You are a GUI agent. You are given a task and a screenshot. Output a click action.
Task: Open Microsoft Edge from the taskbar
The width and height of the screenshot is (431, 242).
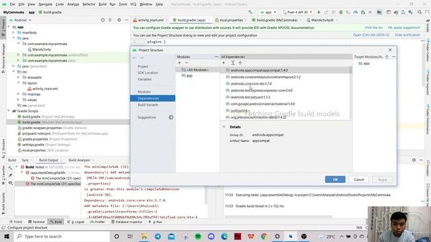coord(224,236)
